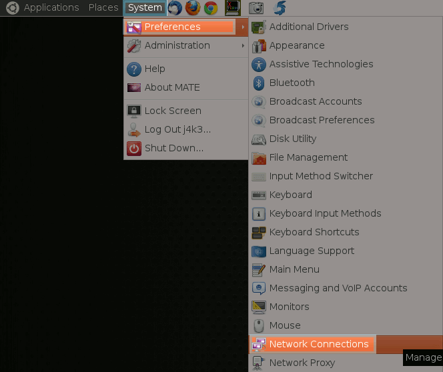The height and width of the screenshot is (372, 443).
Task: Click Lock Screen in System menu
Action: click(172, 111)
